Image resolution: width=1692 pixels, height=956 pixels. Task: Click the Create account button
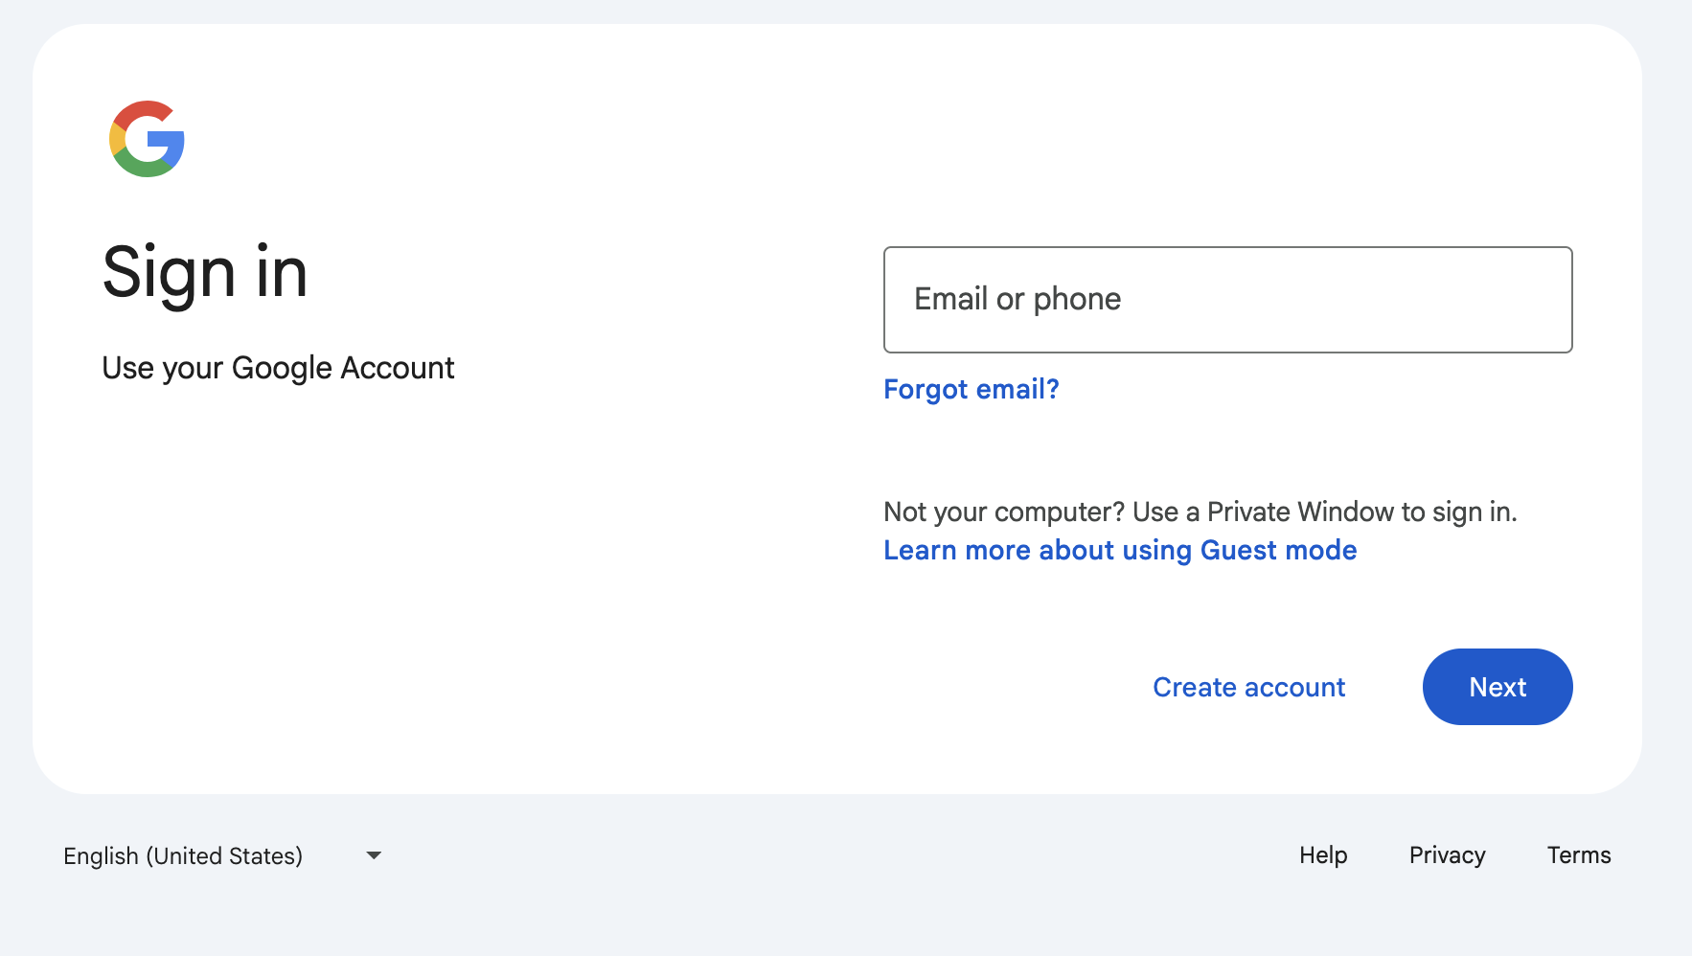click(x=1248, y=687)
